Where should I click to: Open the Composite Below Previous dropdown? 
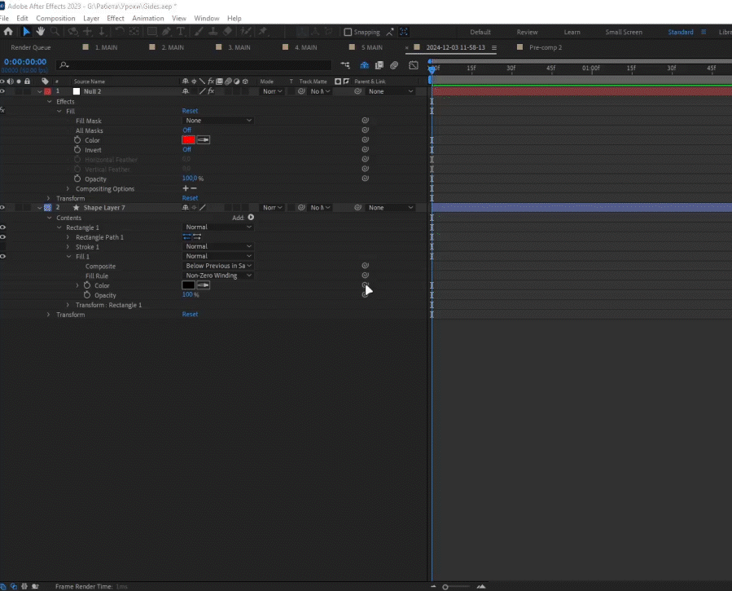[218, 266]
